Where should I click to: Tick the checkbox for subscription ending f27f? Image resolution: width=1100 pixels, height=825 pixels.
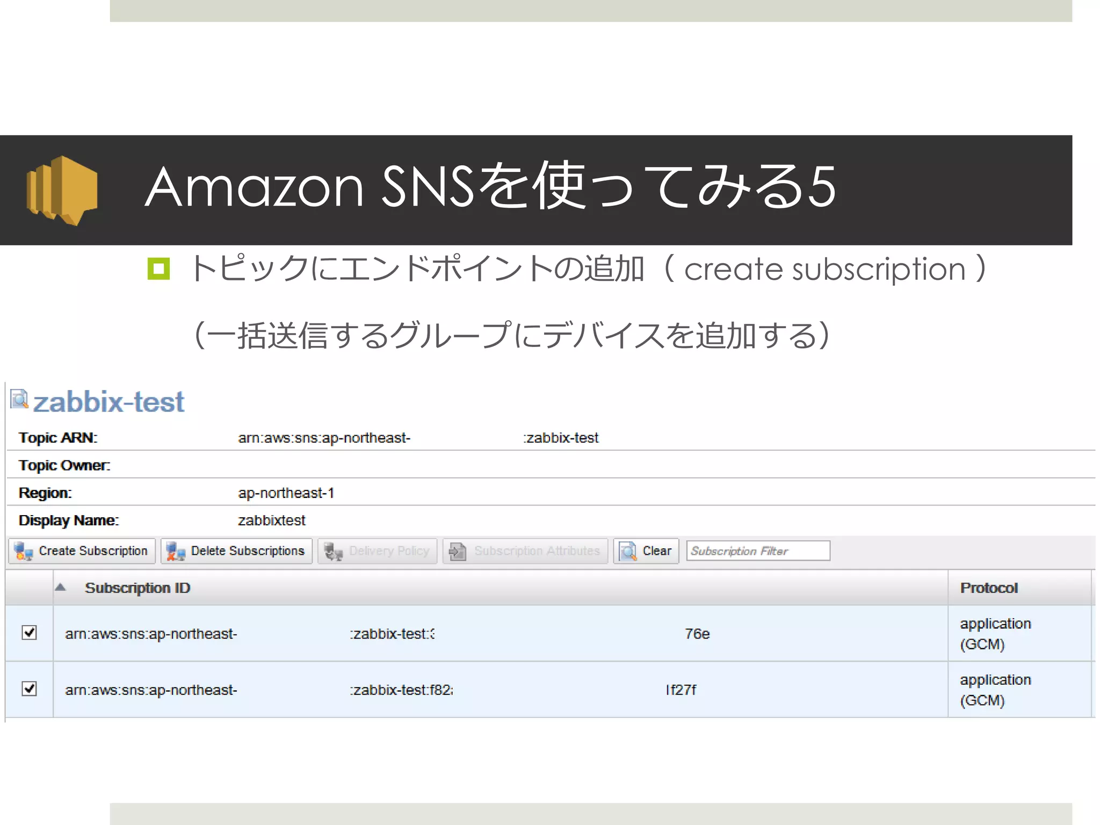(x=30, y=689)
